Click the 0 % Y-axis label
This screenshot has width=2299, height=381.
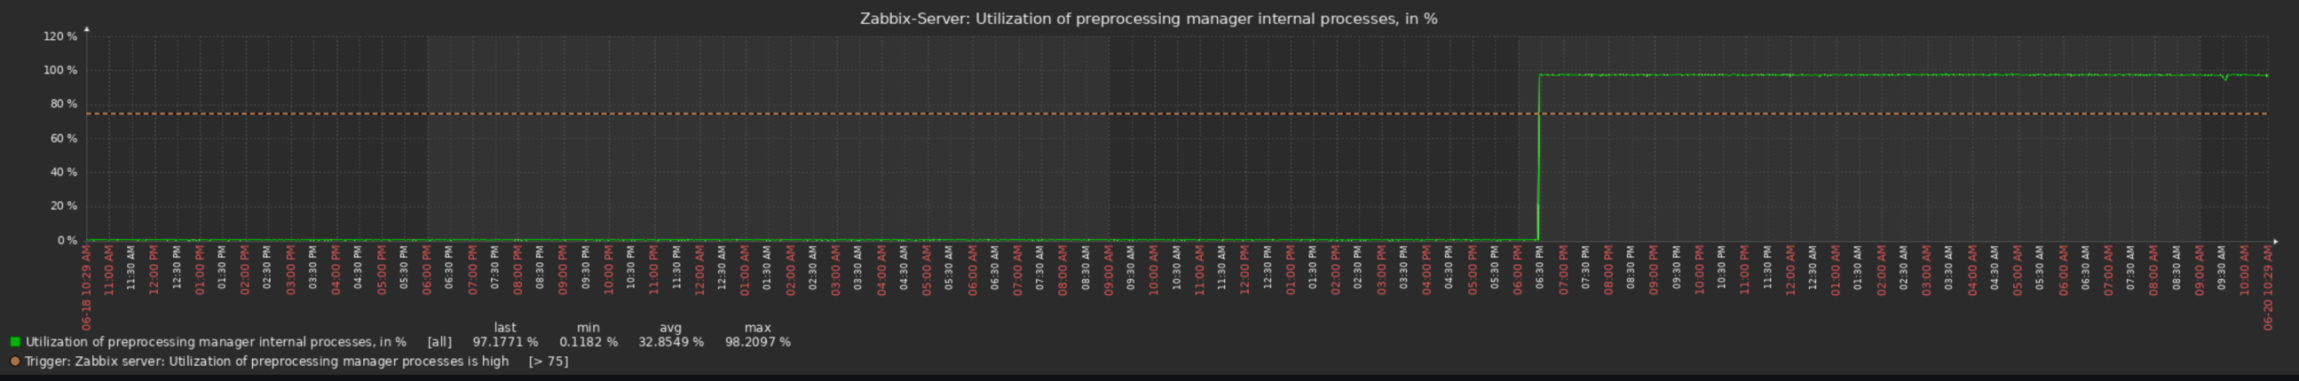point(67,240)
